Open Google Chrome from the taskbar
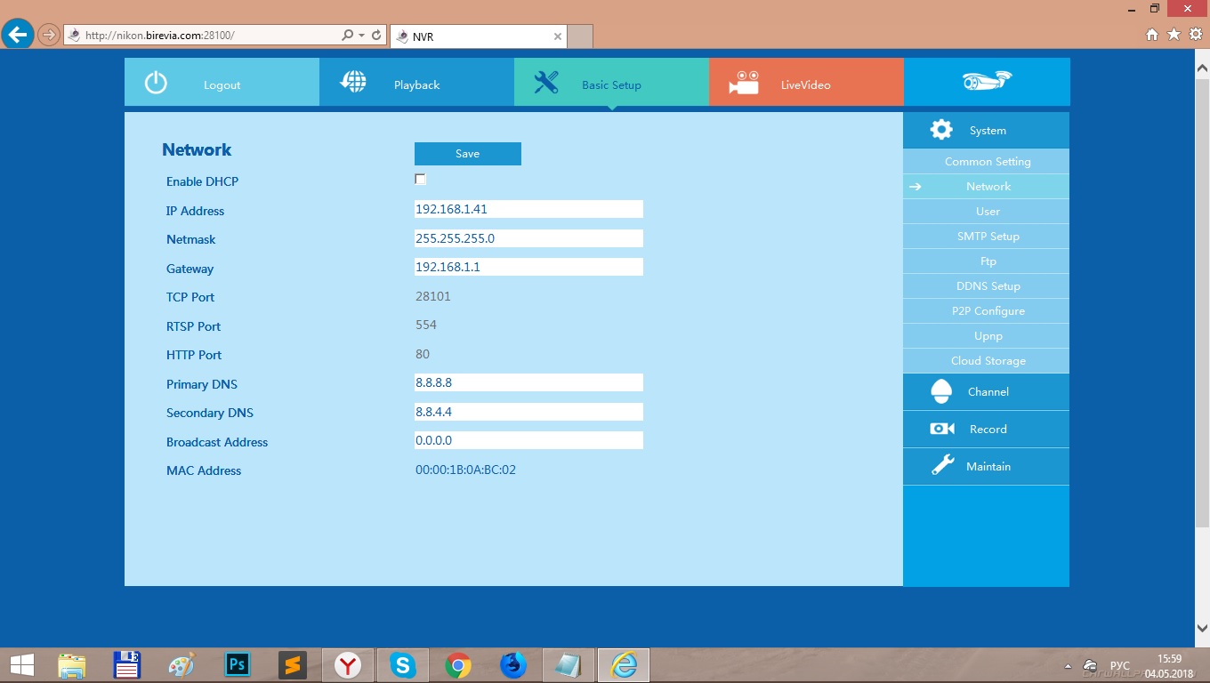 pyautogui.click(x=458, y=665)
